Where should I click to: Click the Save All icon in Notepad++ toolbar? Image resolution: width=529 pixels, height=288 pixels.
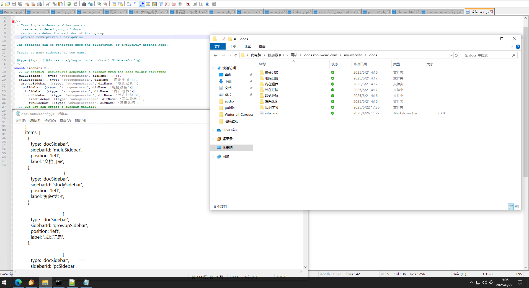[x=20, y=4]
